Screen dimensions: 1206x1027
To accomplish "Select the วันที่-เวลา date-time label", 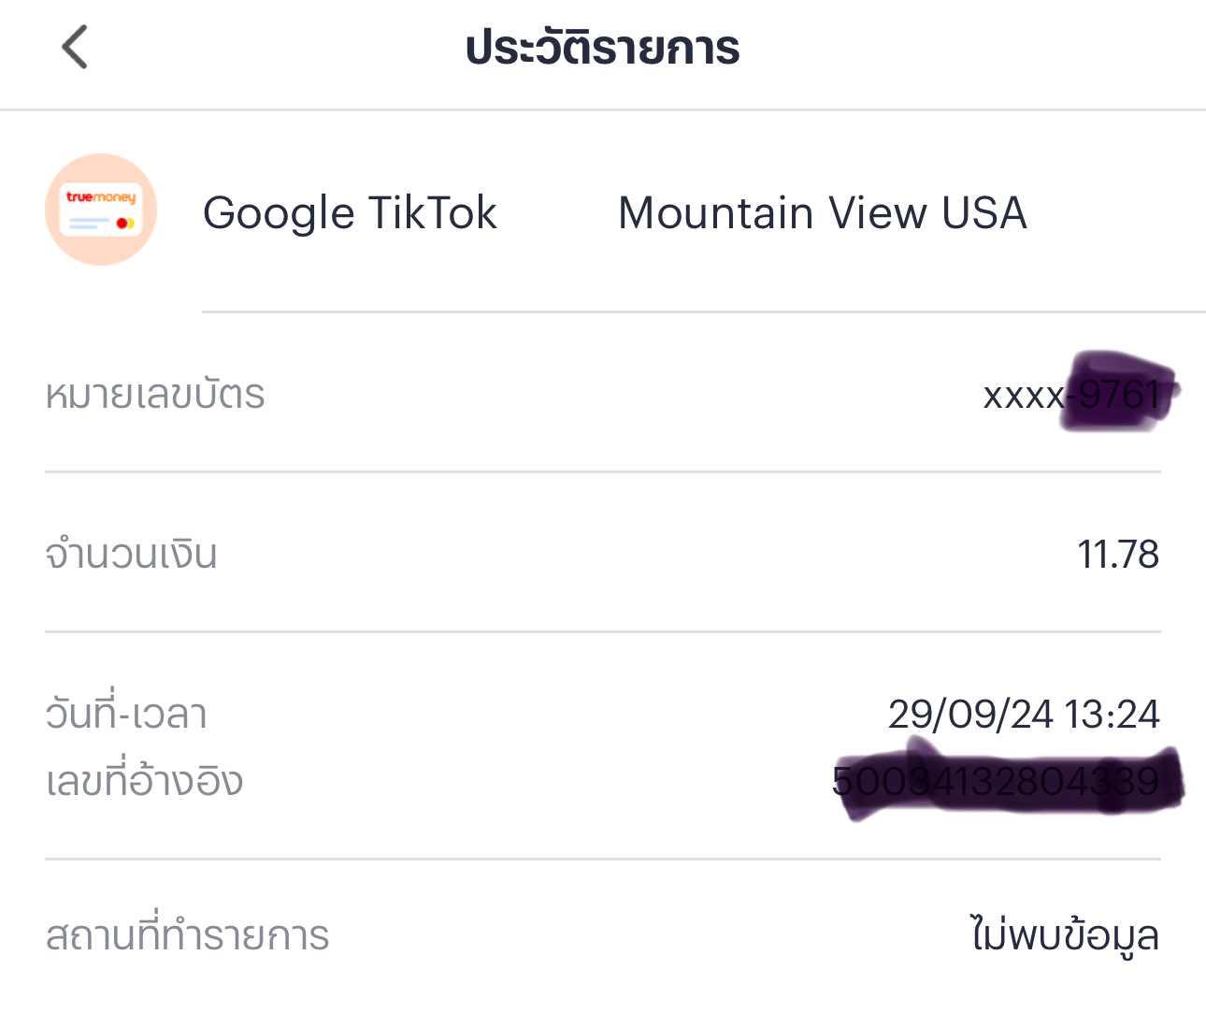I will (126, 714).
